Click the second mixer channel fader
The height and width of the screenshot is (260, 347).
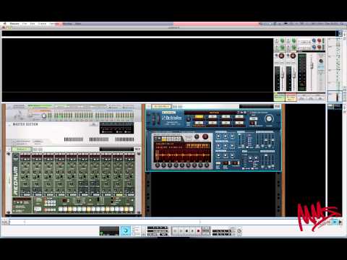click(294, 74)
